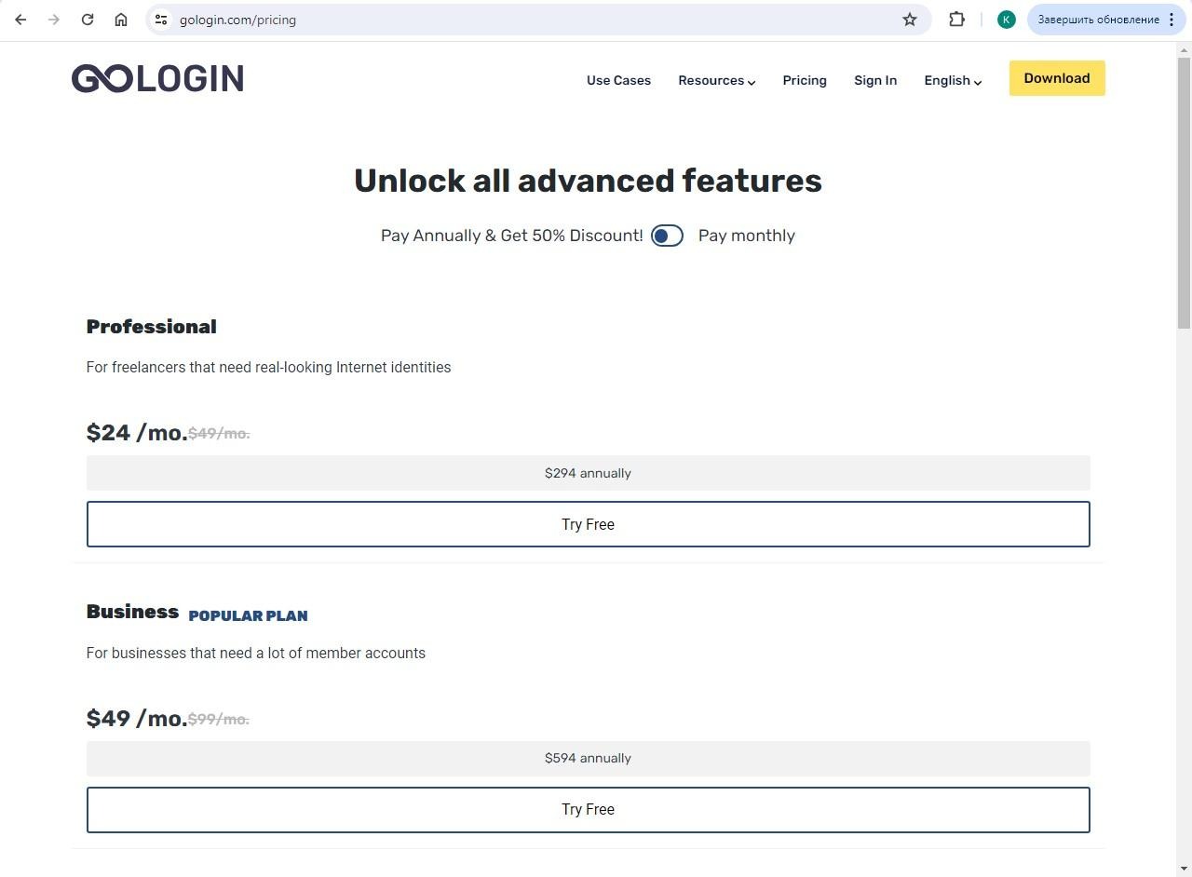Image resolution: width=1192 pixels, height=877 pixels.
Task: Bookmark this page with the star icon
Action: (x=910, y=20)
